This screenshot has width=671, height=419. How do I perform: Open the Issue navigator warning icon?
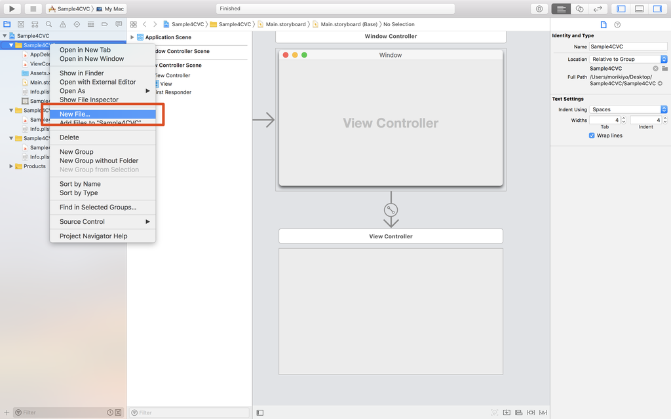pos(63,24)
